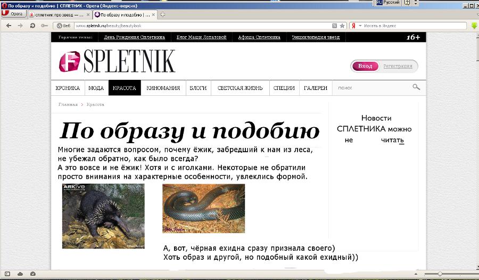Toggle the panel button in status bar
479x280 pixels.
tap(6, 274)
